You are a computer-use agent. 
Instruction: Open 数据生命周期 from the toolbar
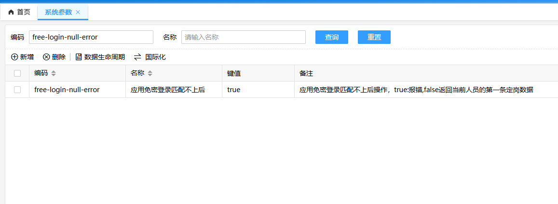[x=100, y=57]
